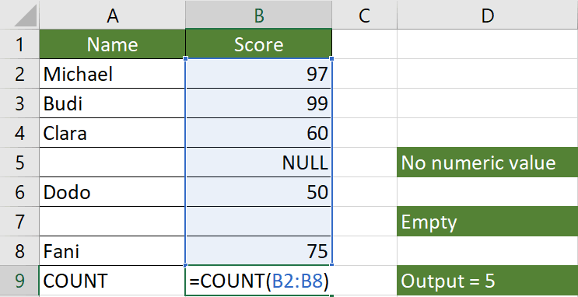Viewport: 578px width, 297px height.
Task: Select the cell containing Fani
Action: (113, 250)
